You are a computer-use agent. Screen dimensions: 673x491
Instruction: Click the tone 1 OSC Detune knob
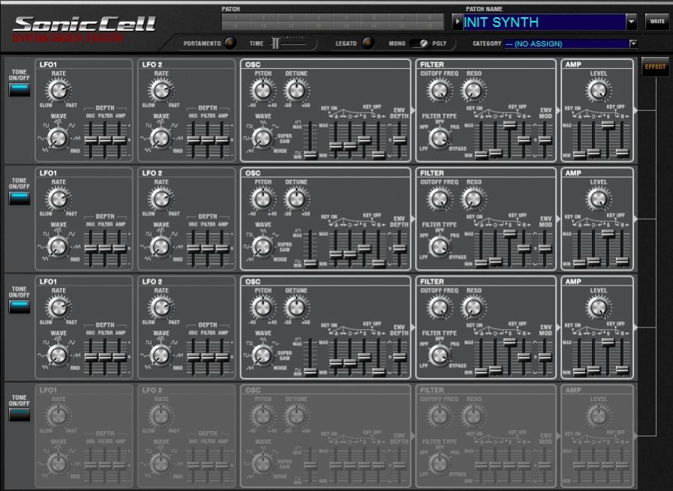click(x=296, y=91)
